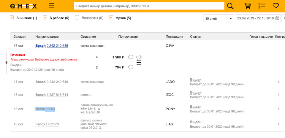This screenshot has height=138, width=285.
Task: Click the part number search field
Action: (x=149, y=6)
